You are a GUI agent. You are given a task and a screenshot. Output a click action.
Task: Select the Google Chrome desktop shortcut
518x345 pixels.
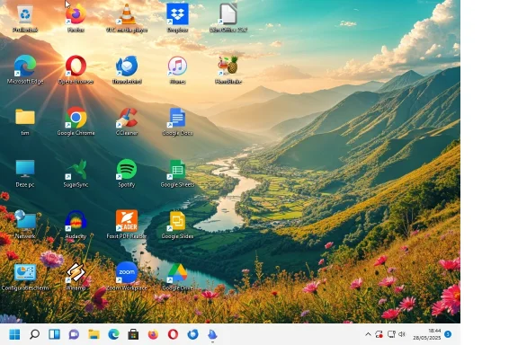click(x=76, y=121)
